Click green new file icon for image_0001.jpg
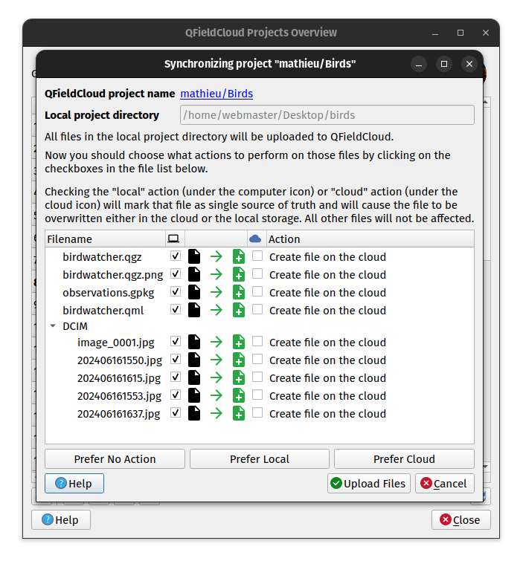Image resolution: width=523 pixels, height=561 pixels. (x=238, y=343)
